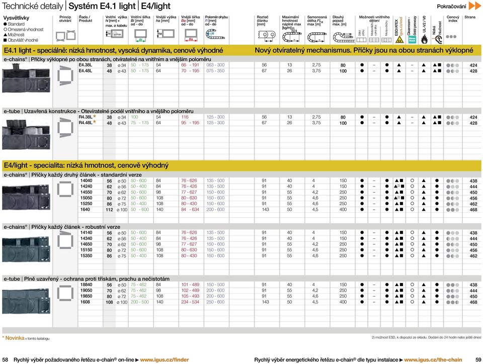Open the www.igus.cz/finder link

(165, 359)
